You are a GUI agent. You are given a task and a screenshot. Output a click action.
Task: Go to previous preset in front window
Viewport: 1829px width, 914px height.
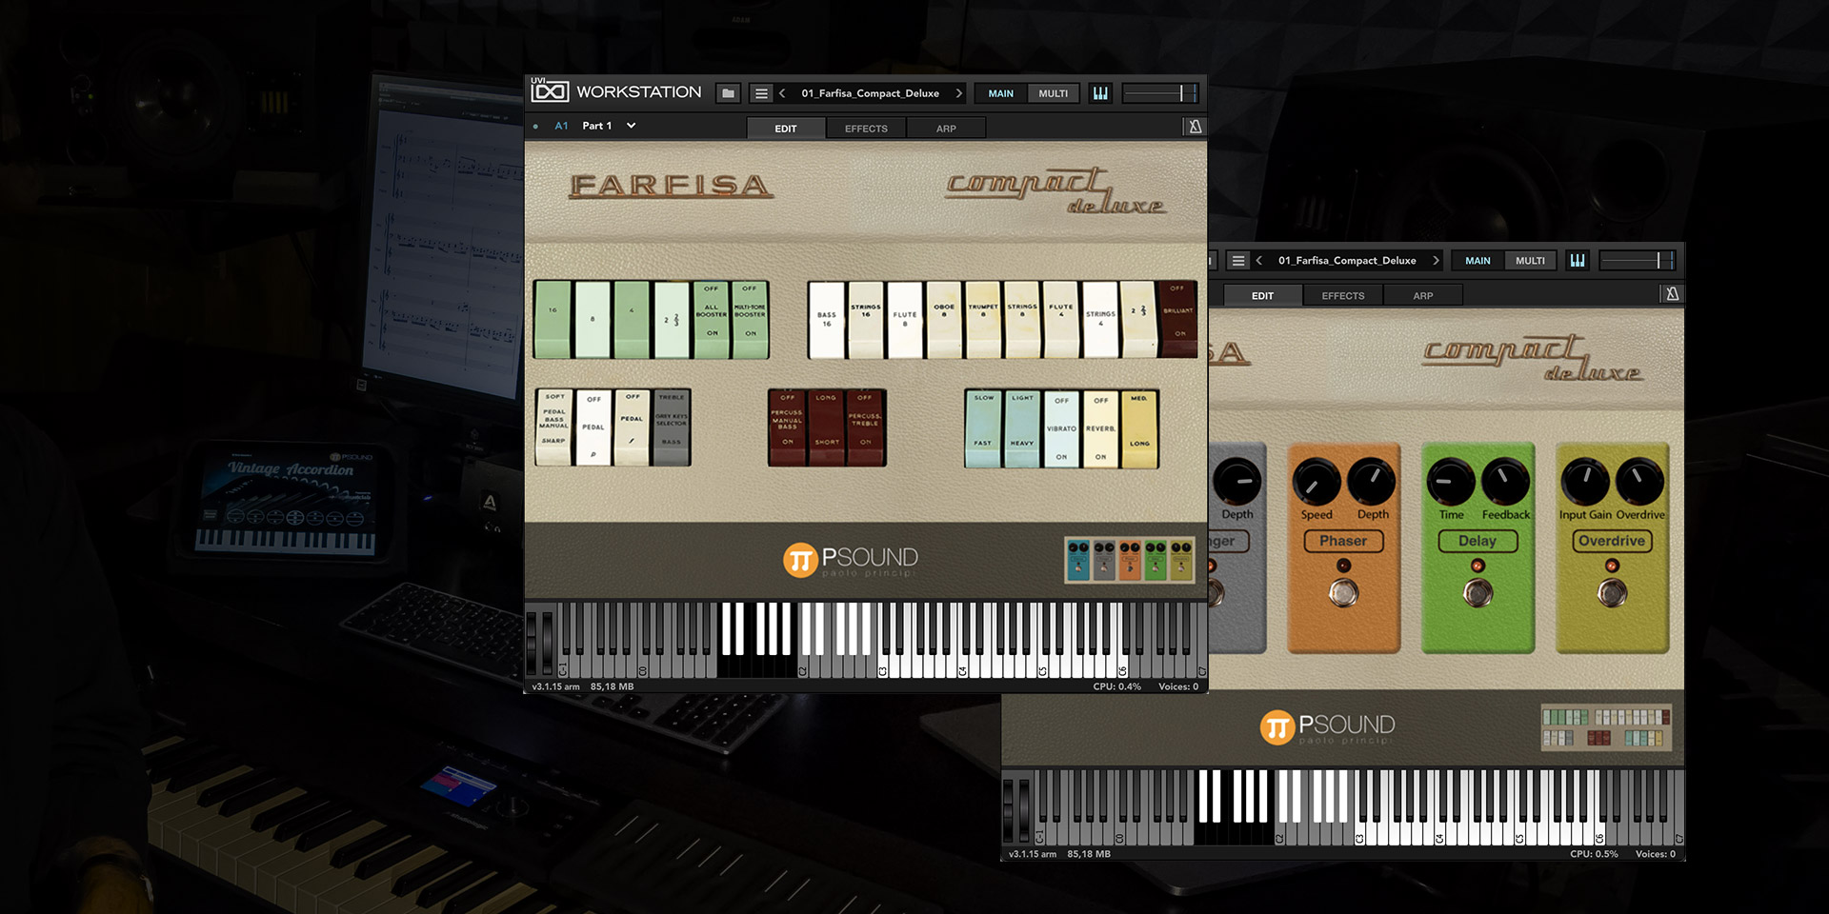pos(782,93)
